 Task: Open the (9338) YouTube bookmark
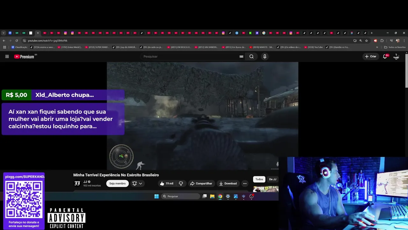(313, 47)
